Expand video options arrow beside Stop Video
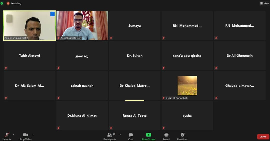Viewport: 270px width, 141px height. (x=33, y=135)
